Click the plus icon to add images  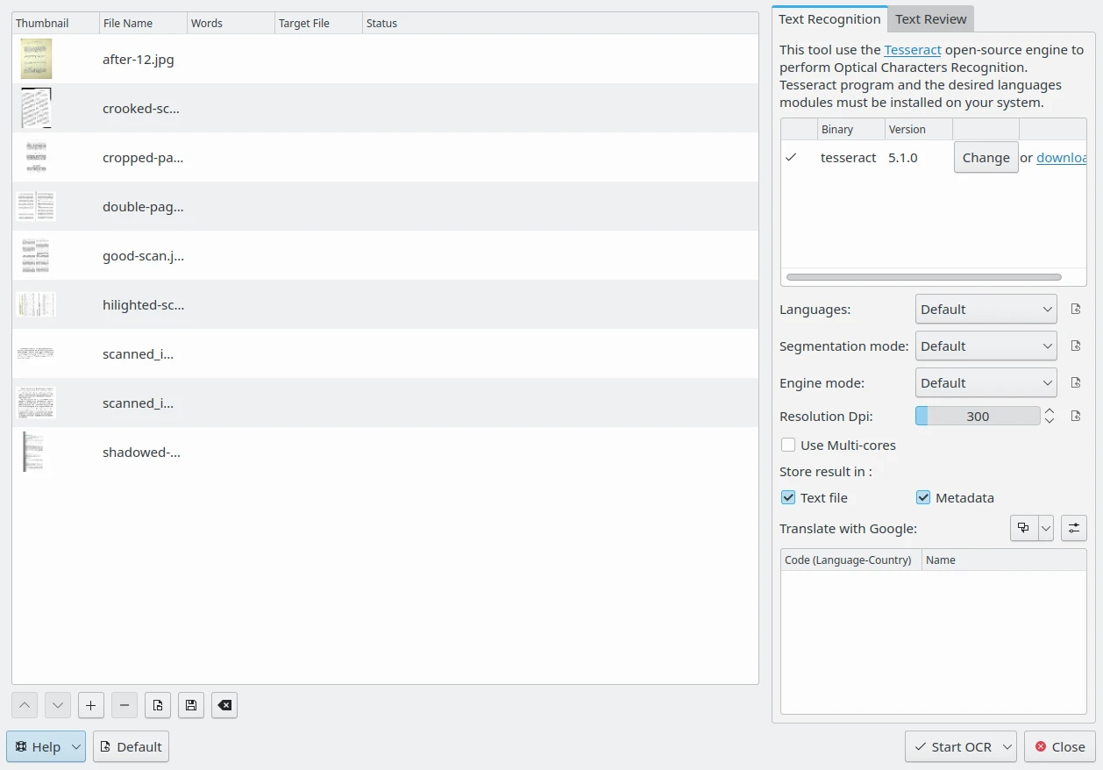tap(91, 705)
